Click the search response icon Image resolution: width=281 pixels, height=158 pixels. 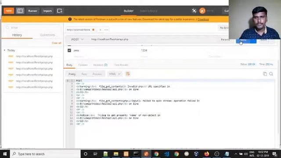(x=271, y=74)
